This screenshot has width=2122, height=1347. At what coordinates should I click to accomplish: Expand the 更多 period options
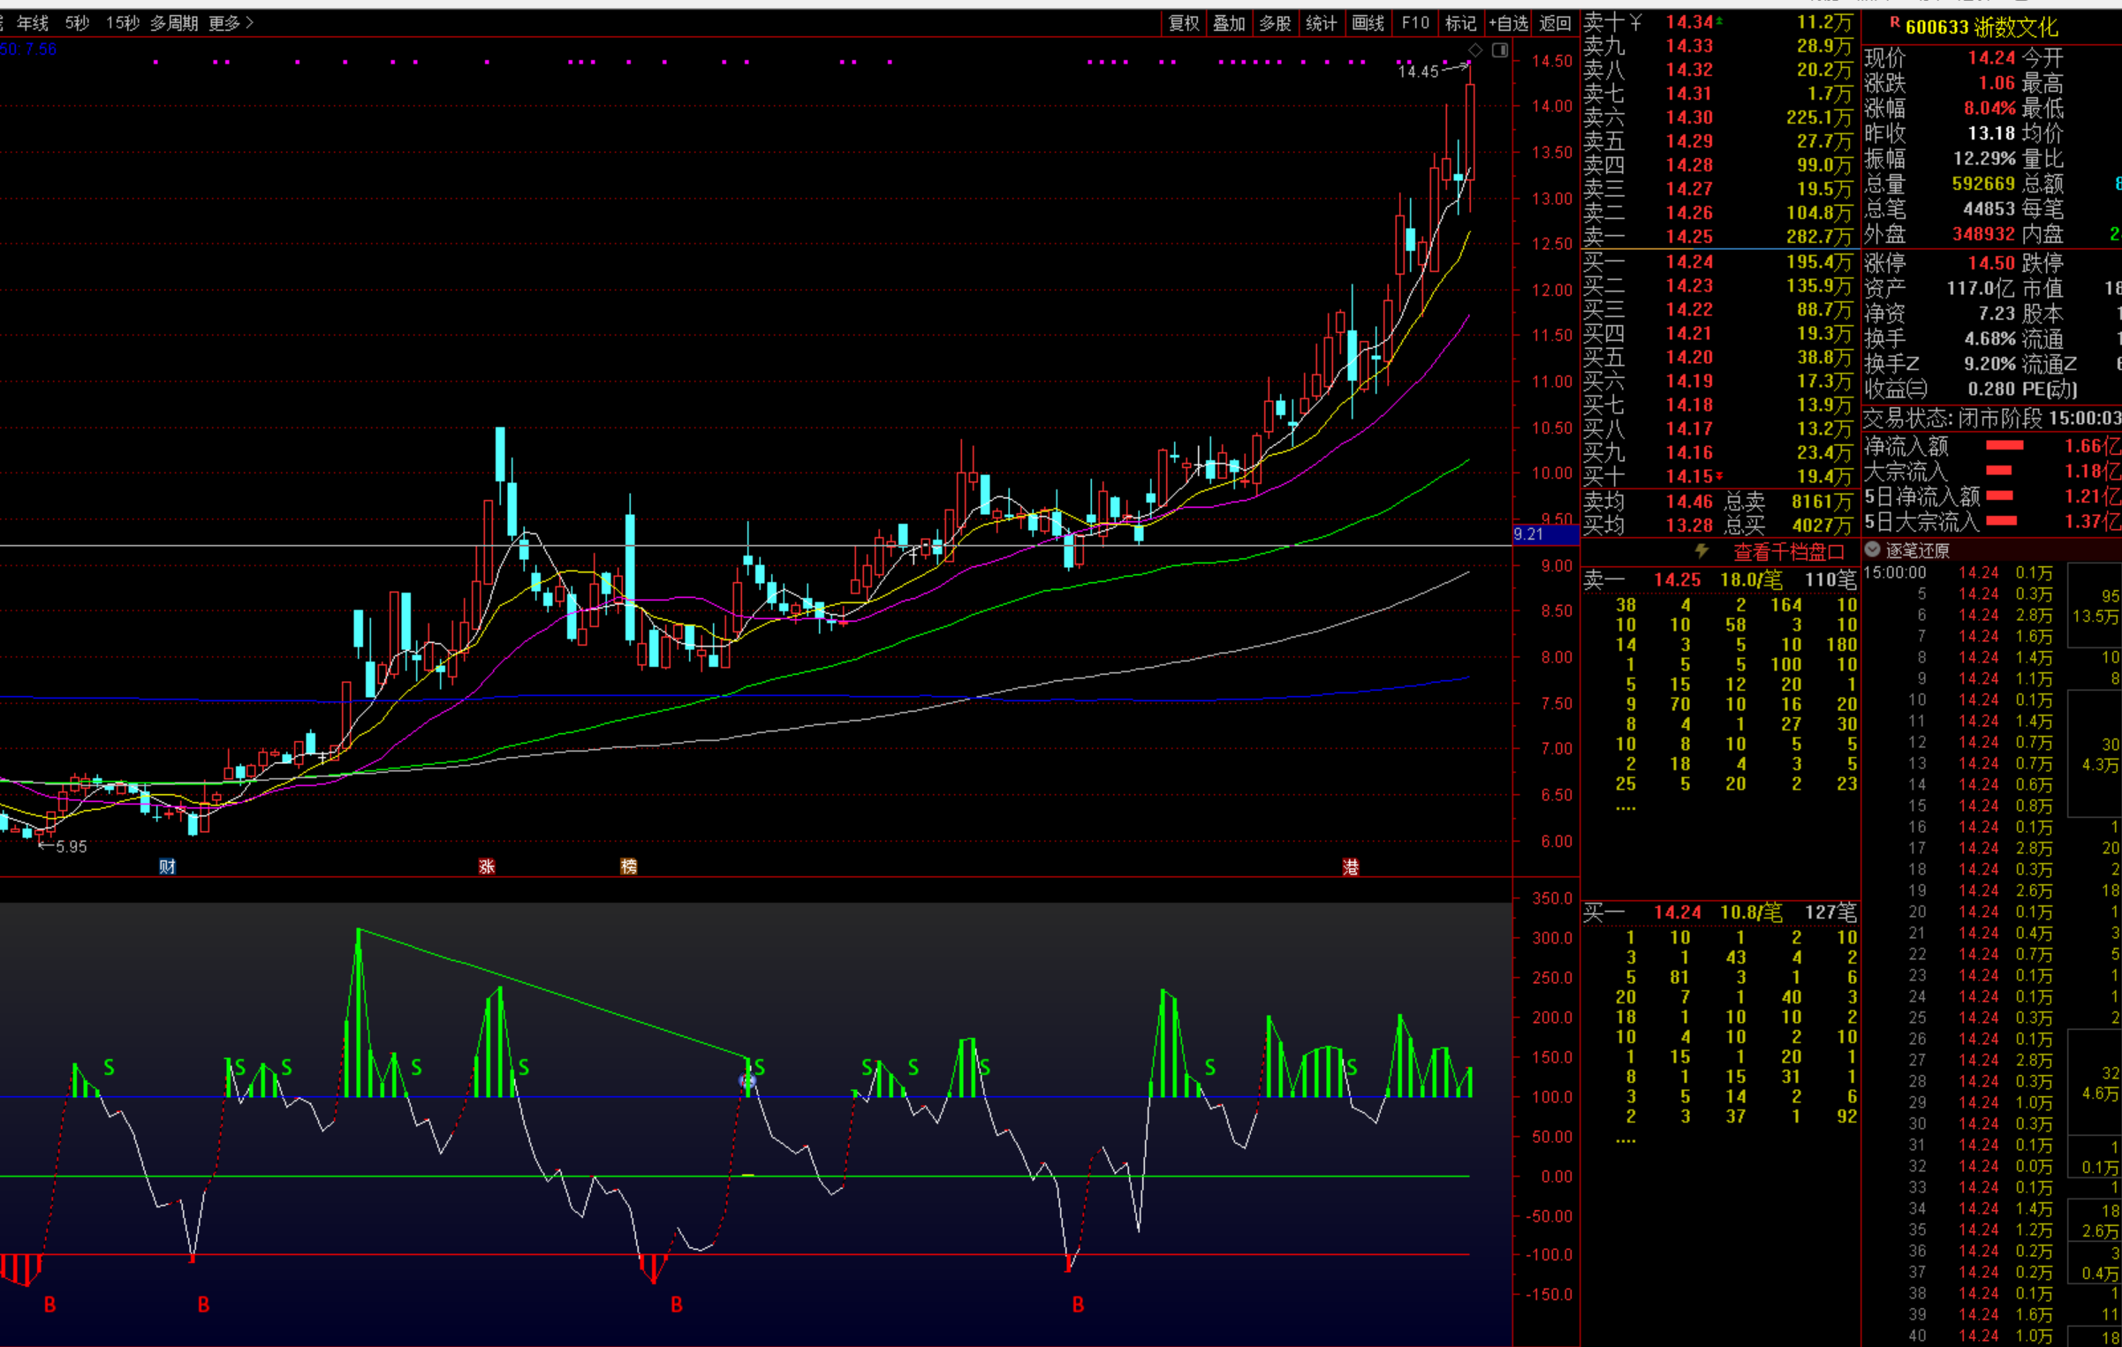coord(231,23)
